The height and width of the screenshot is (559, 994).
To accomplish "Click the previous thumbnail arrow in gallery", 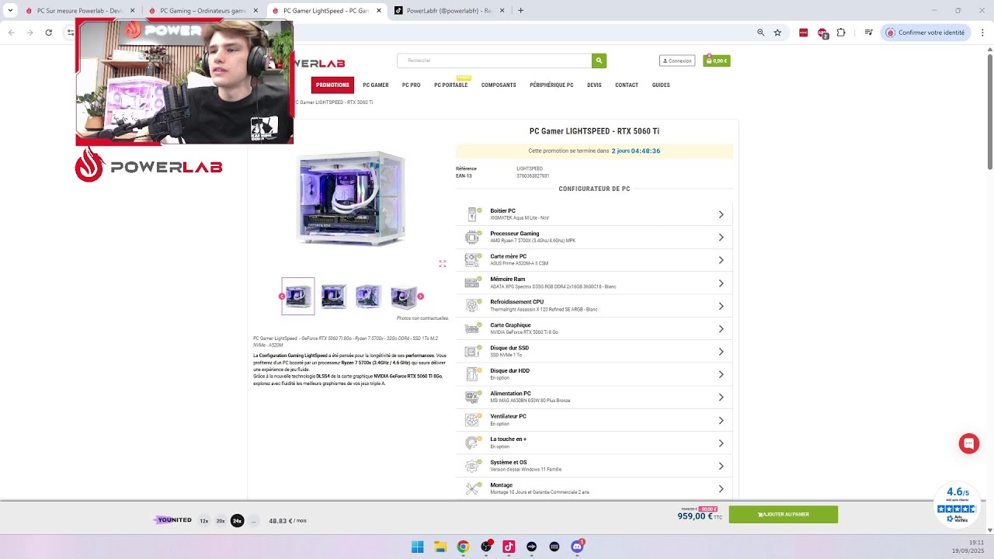I will click(x=282, y=296).
